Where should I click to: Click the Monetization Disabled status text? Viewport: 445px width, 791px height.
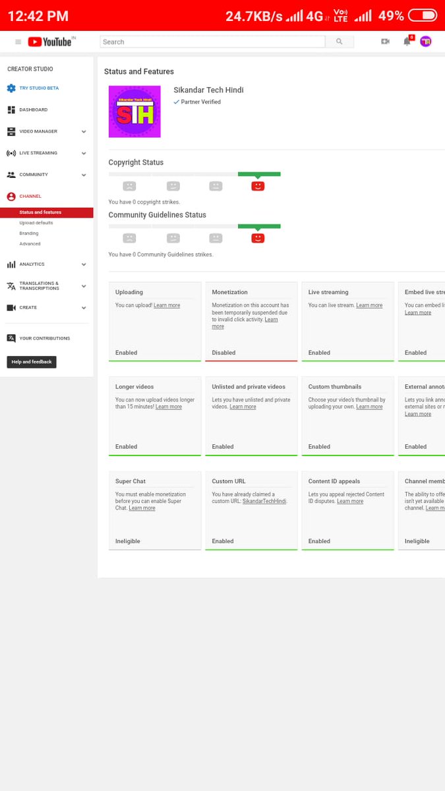[x=223, y=353]
